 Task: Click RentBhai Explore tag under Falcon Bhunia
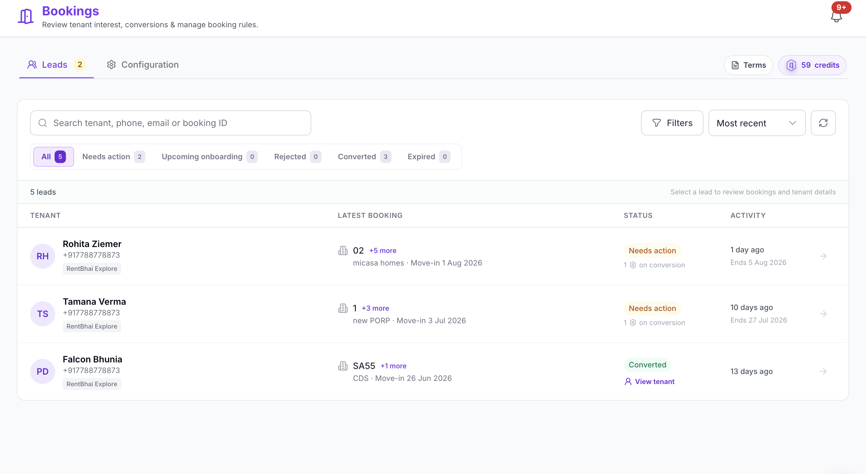pos(92,384)
